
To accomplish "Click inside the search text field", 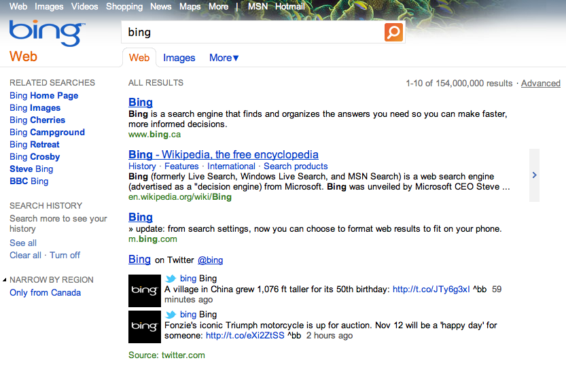I will click(251, 32).
